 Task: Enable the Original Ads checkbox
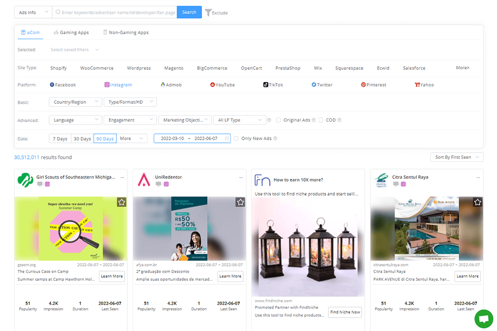[x=279, y=120]
